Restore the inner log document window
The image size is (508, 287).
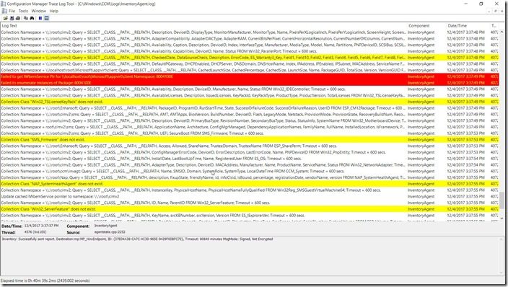pos(495,11)
